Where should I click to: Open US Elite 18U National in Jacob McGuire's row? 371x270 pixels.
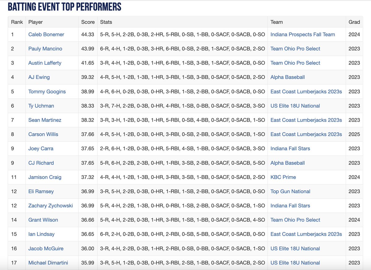(295, 248)
